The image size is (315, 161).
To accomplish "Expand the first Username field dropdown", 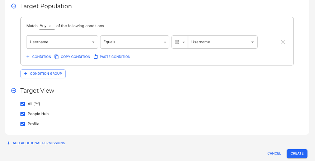I will 62,42.
